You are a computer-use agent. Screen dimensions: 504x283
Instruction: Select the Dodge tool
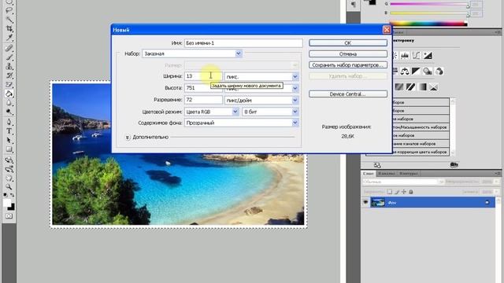(9, 112)
